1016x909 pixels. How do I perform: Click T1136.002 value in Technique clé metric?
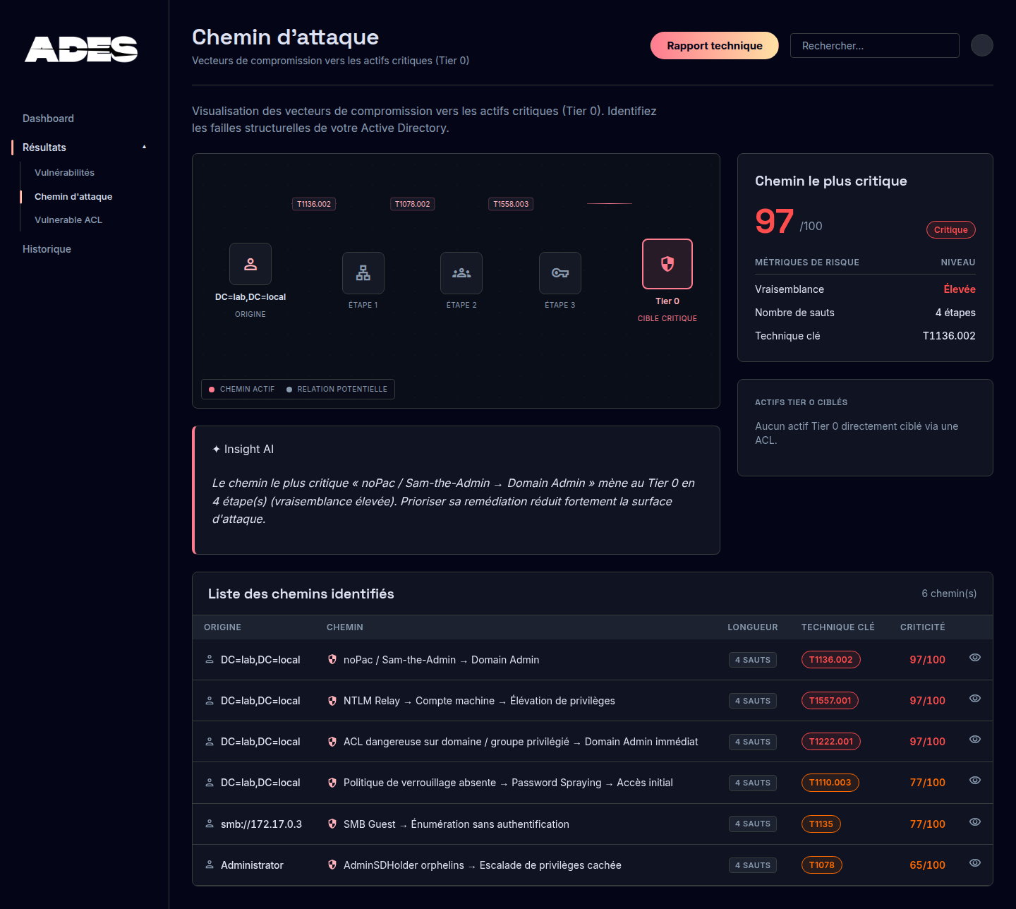click(949, 336)
